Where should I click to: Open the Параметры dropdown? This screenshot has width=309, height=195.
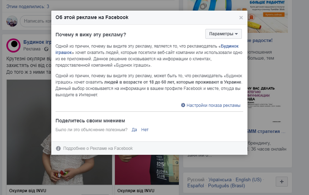click(223, 34)
